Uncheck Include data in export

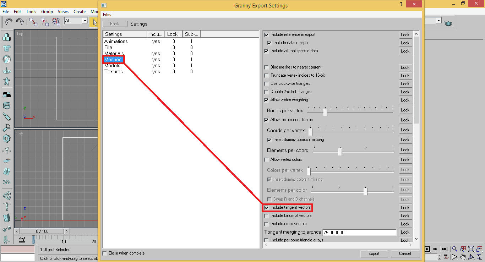click(269, 43)
